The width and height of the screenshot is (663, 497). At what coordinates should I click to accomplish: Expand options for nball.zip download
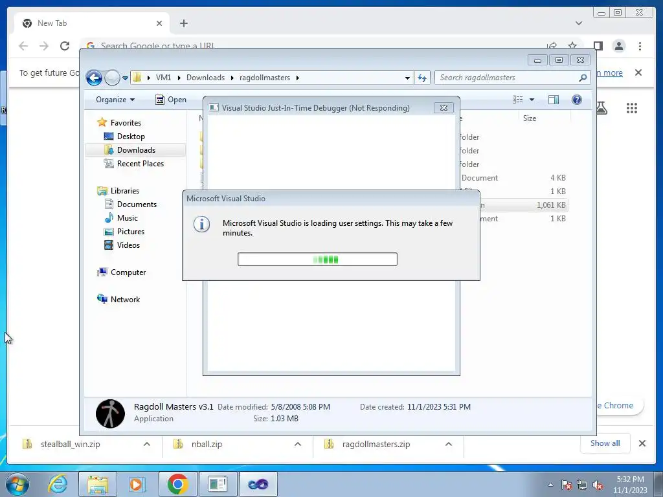point(298,444)
